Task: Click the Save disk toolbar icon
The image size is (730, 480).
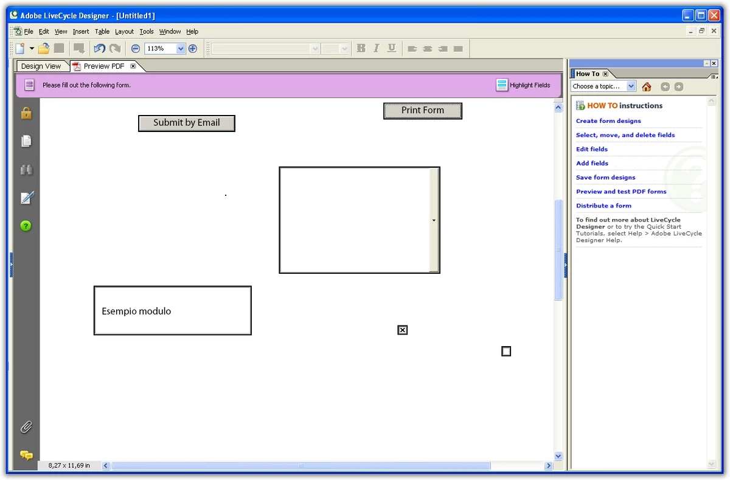Action: [x=59, y=49]
